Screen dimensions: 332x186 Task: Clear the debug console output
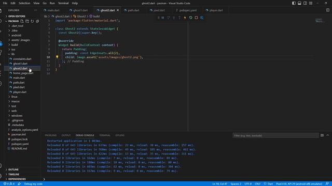click(x=322, y=135)
